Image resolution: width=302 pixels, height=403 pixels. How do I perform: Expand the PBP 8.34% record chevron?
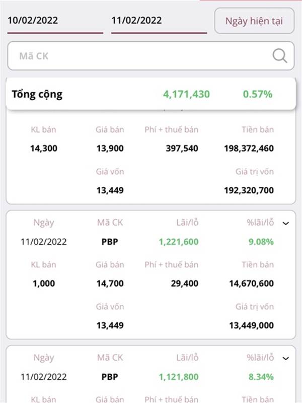click(285, 358)
